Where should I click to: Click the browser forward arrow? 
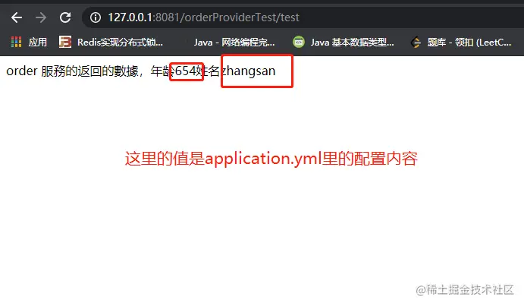[x=41, y=17]
